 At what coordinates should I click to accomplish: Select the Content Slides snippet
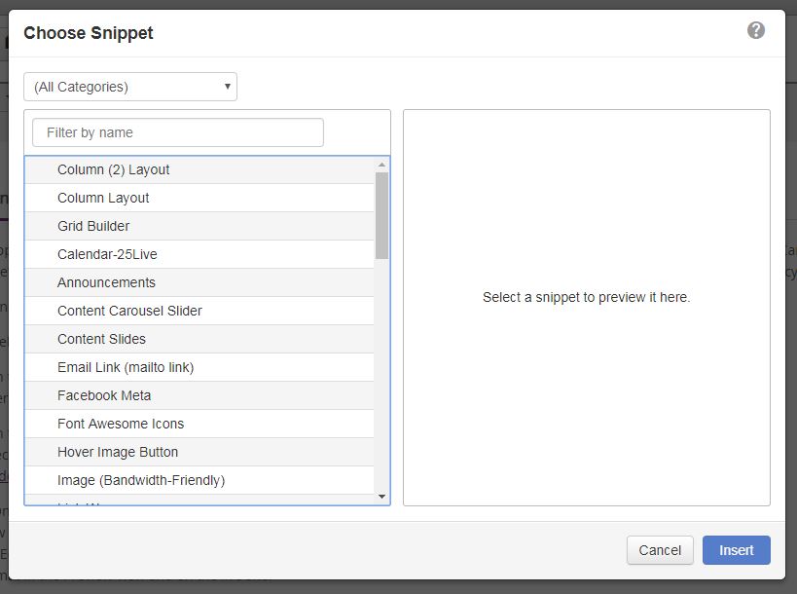click(101, 339)
